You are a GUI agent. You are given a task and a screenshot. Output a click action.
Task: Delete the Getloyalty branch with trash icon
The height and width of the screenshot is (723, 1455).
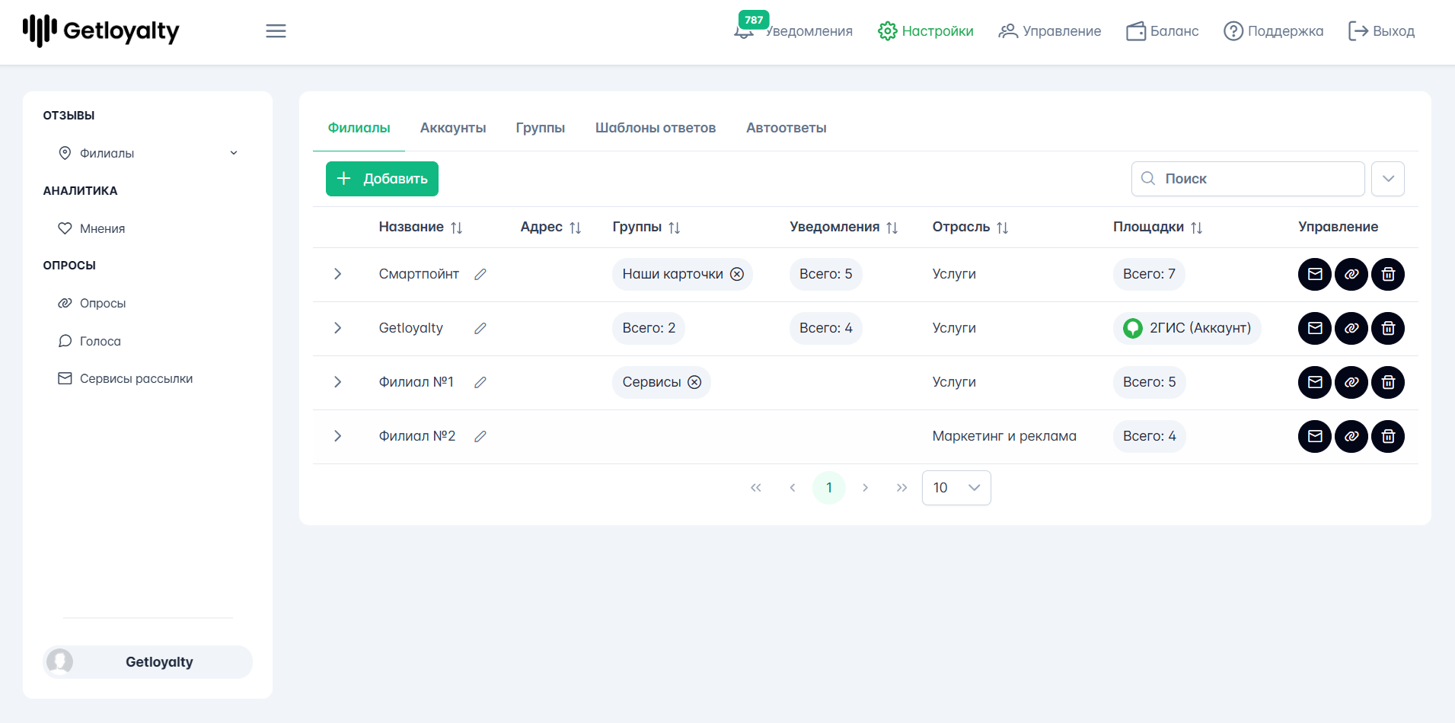coord(1388,328)
